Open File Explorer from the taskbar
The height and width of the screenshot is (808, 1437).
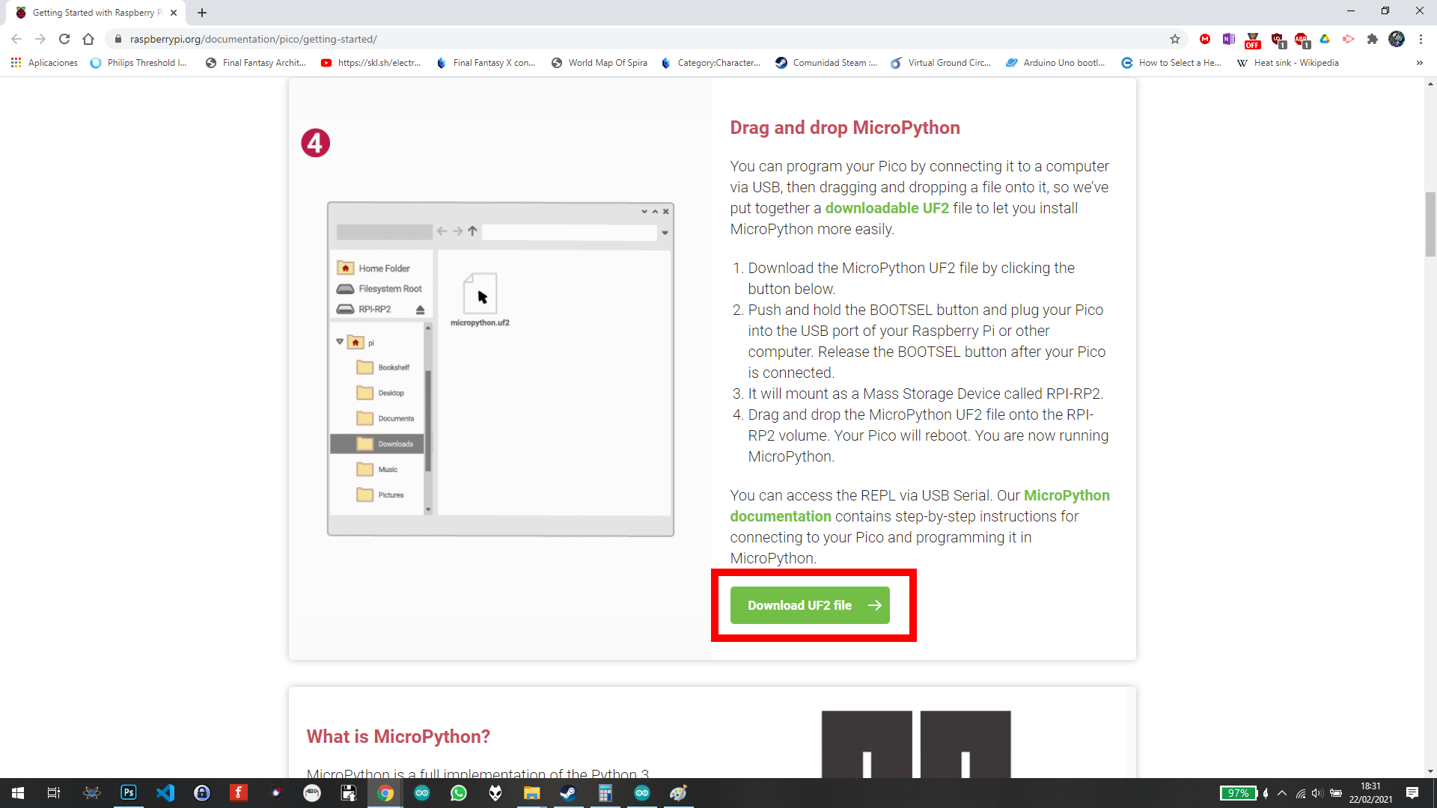532,793
